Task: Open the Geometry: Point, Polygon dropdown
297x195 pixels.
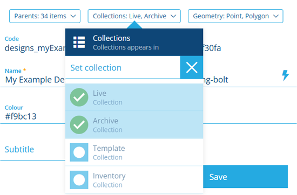Action: [235, 16]
